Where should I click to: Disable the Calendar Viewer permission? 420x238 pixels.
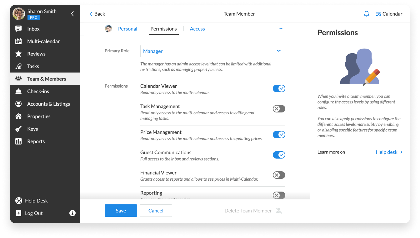pos(279,88)
